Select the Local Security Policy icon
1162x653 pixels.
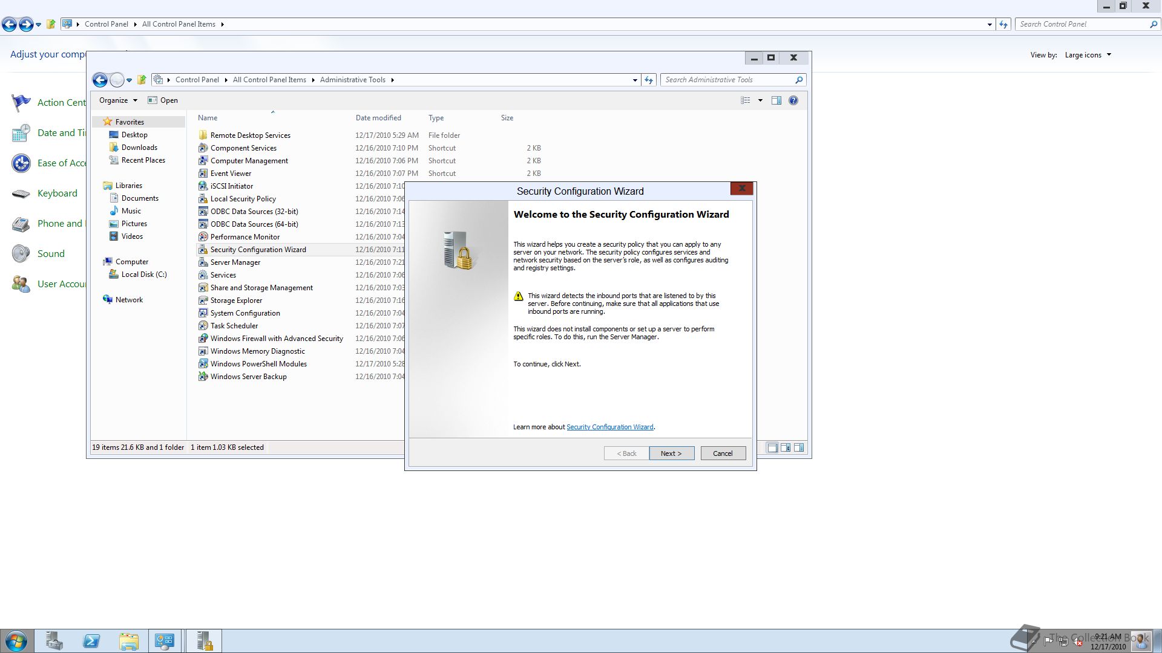[203, 198]
